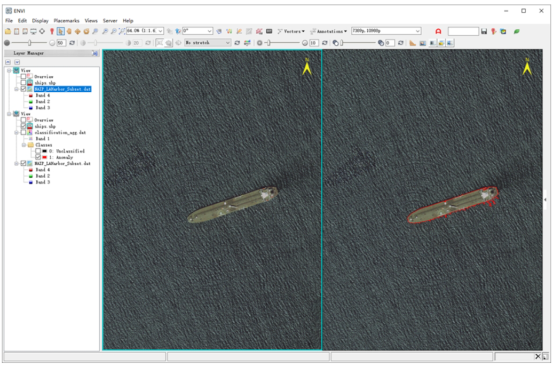Screen dimensions: 553x367
Task: Select Band 1 under classification_agg.dat
Action: coord(42,139)
